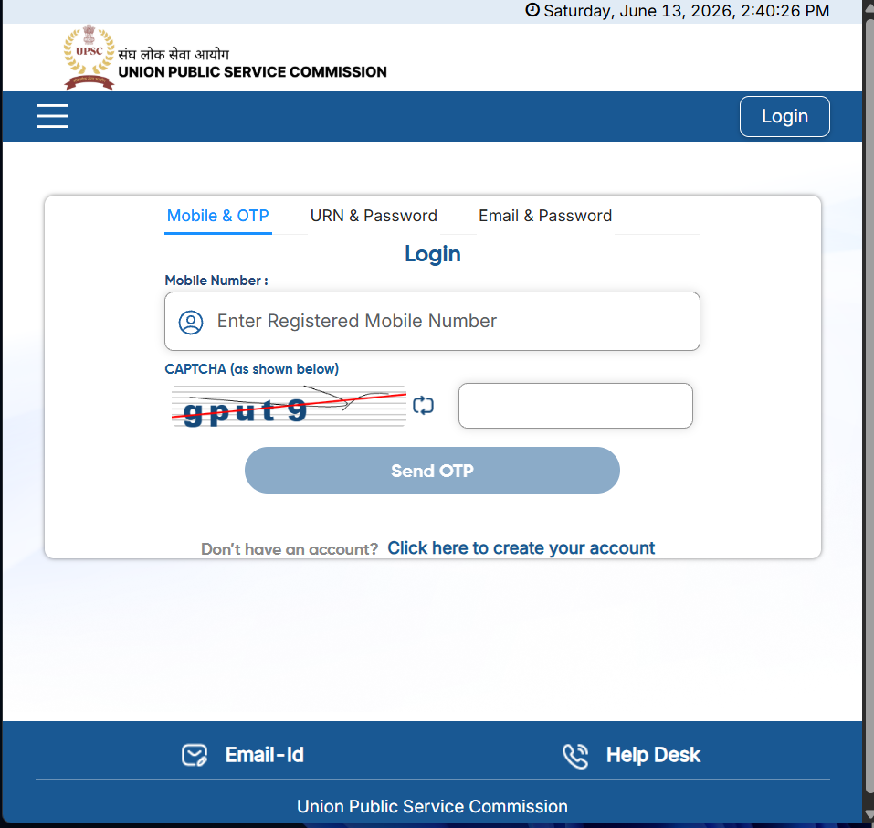This screenshot has width=874, height=828.
Task: Open the hamburger navigation menu
Action: (x=52, y=116)
